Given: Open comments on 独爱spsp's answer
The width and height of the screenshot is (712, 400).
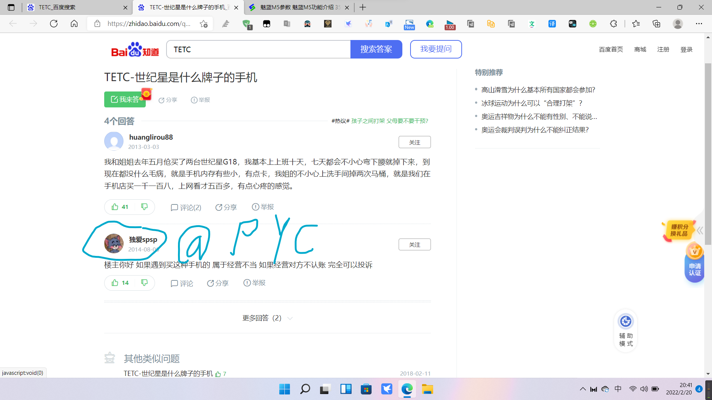Looking at the screenshot, I should [182, 283].
